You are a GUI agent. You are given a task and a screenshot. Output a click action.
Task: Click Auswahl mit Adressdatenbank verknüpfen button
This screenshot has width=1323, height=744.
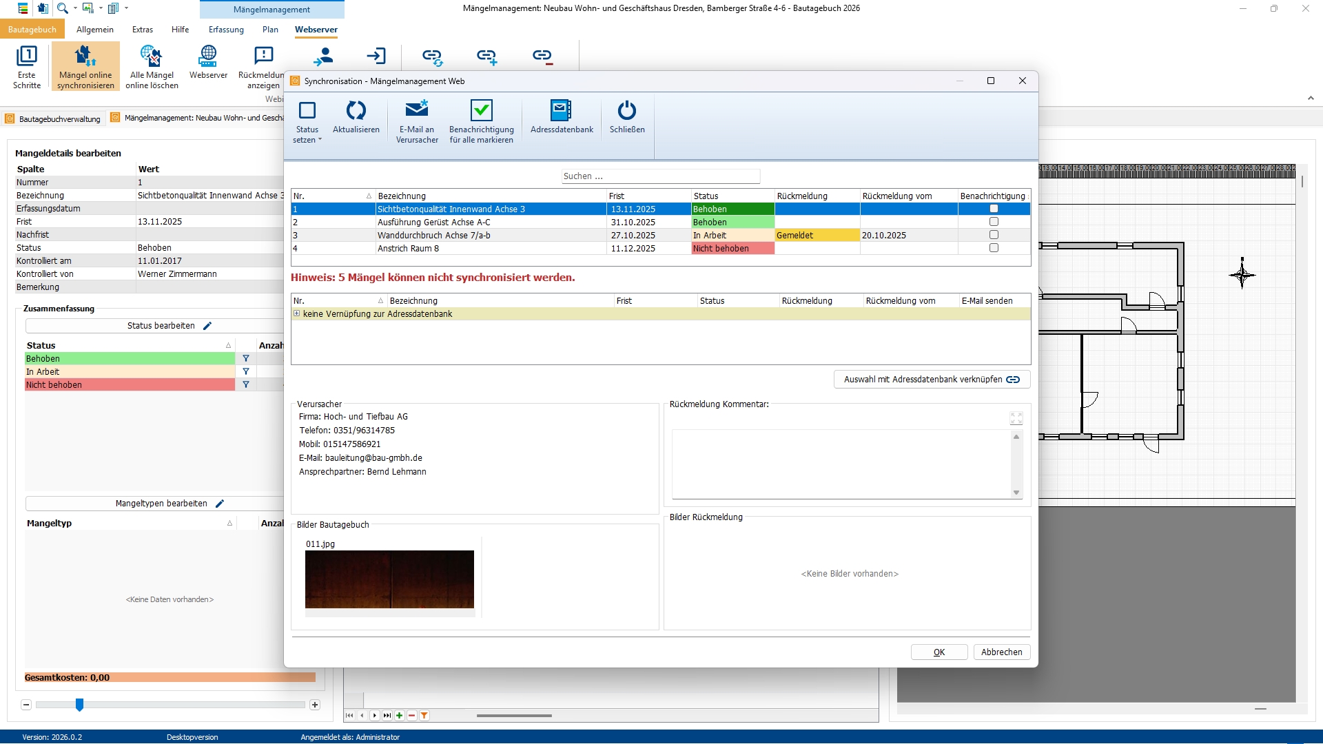point(932,380)
